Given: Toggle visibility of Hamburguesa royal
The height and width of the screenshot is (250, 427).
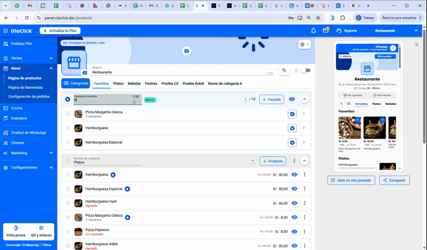Looking at the screenshot, I should click(x=294, y=204).
